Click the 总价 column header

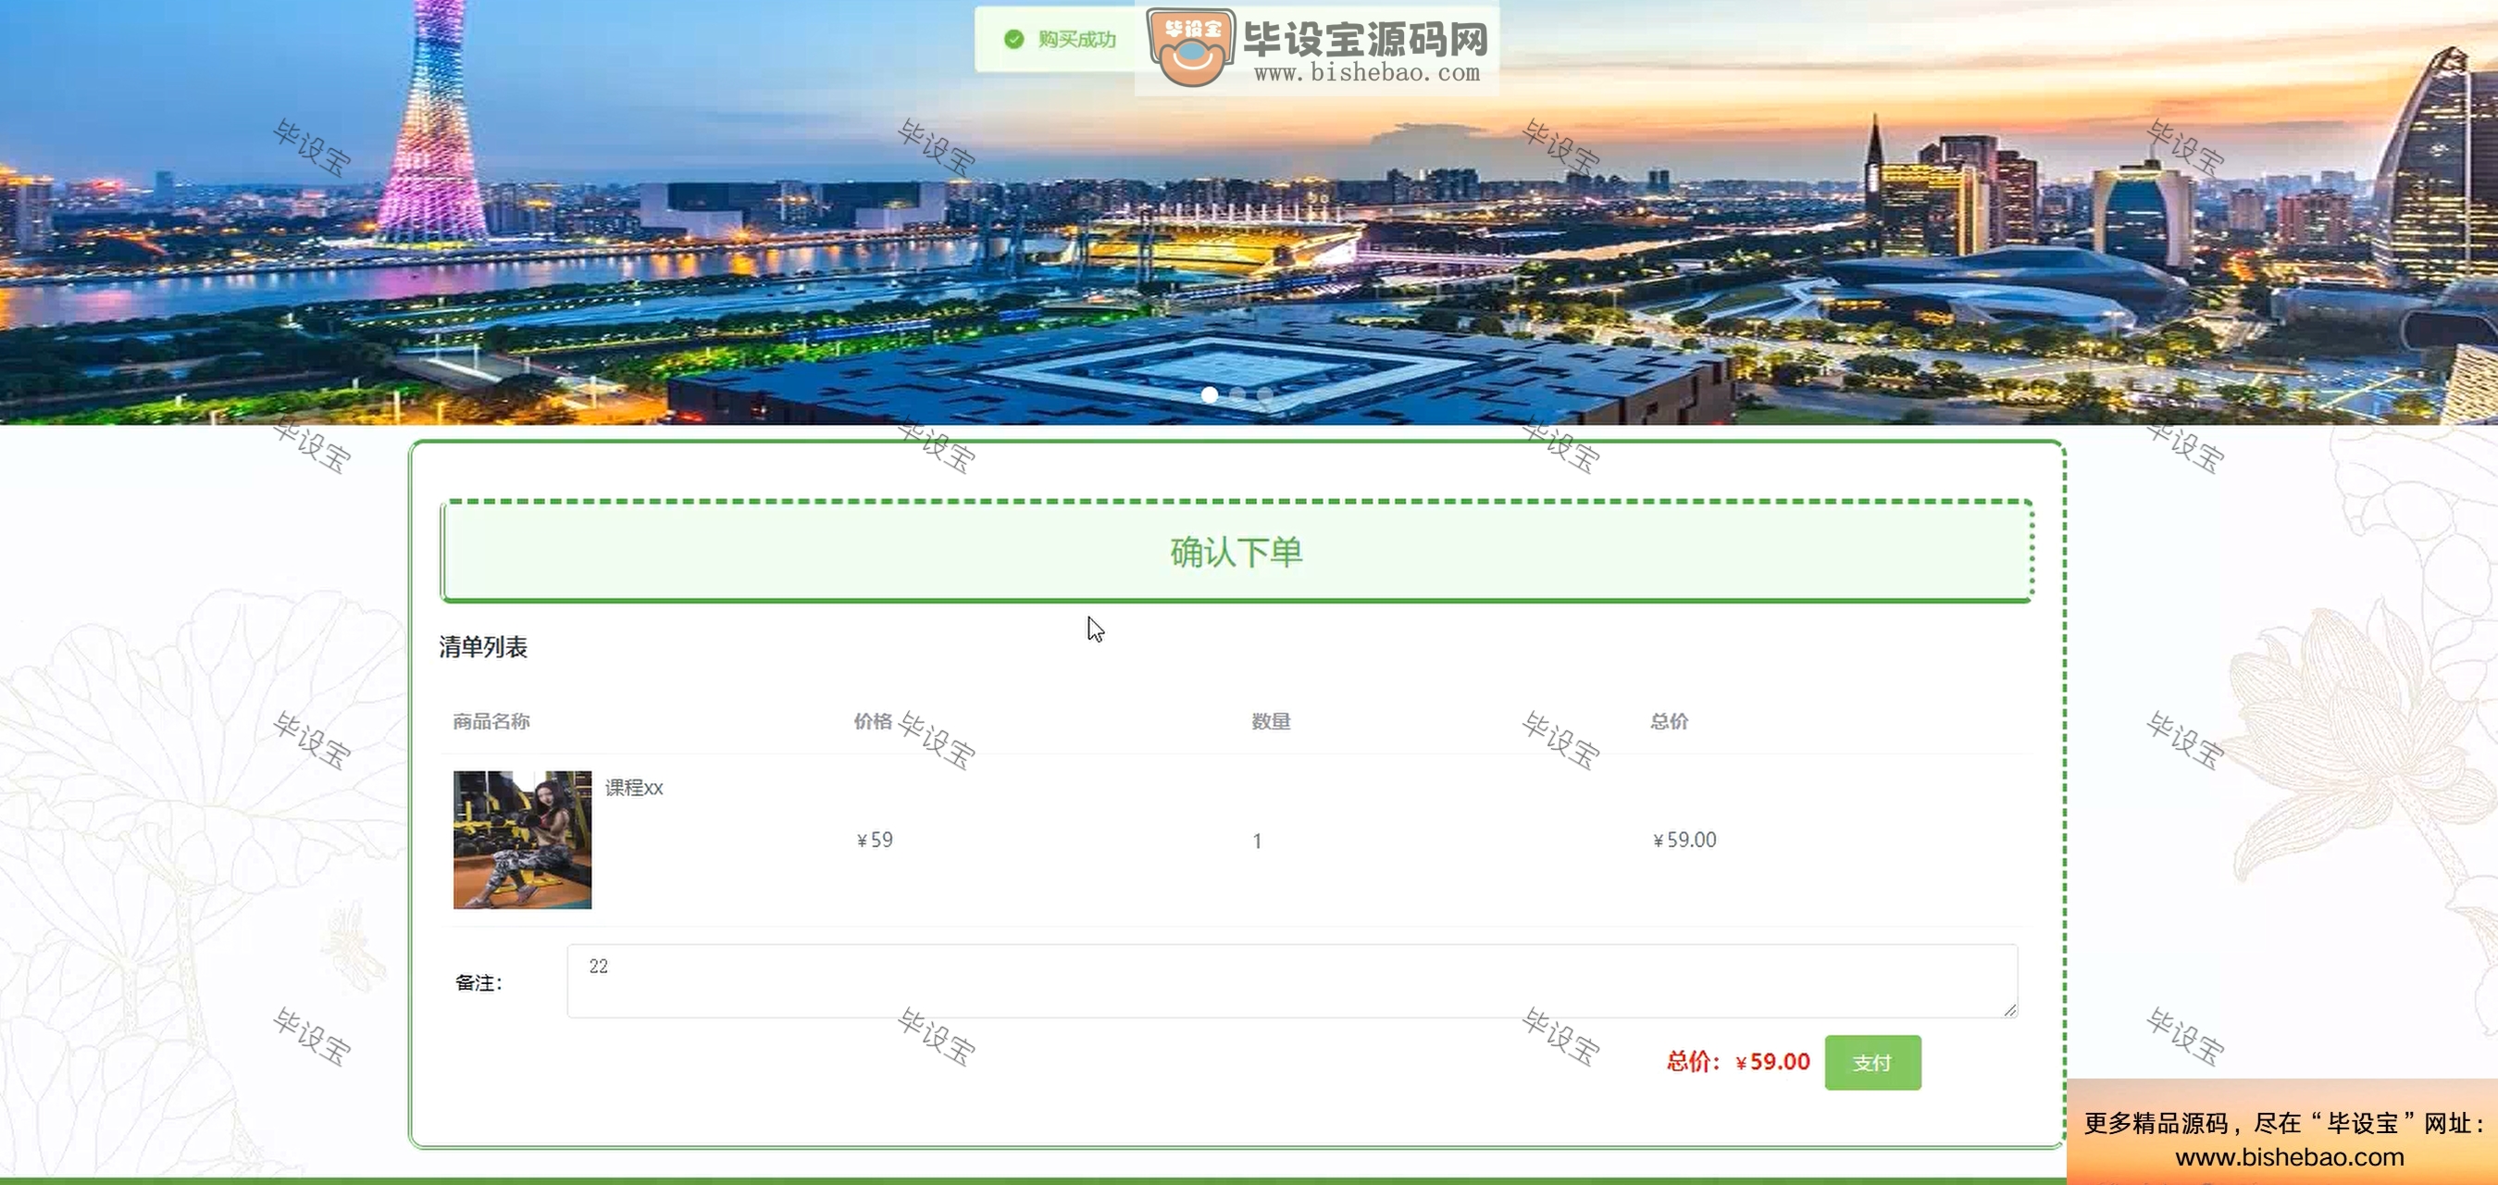[1669, 720]
